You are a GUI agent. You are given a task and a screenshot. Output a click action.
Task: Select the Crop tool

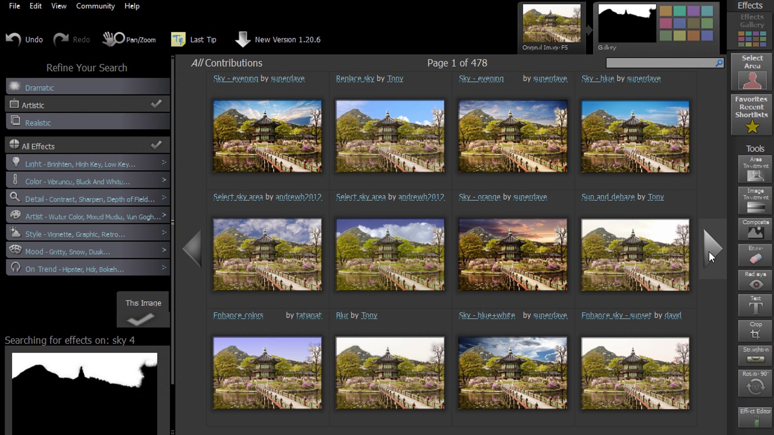click(x=755, y=331)
